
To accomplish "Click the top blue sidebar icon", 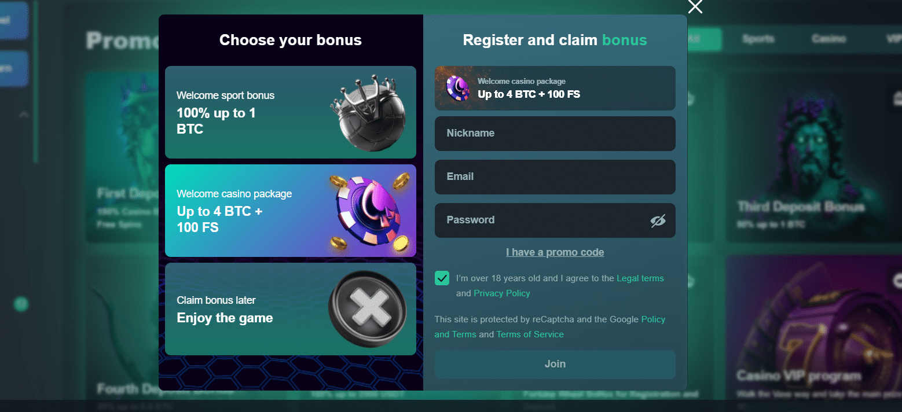I will click(16, 20).
